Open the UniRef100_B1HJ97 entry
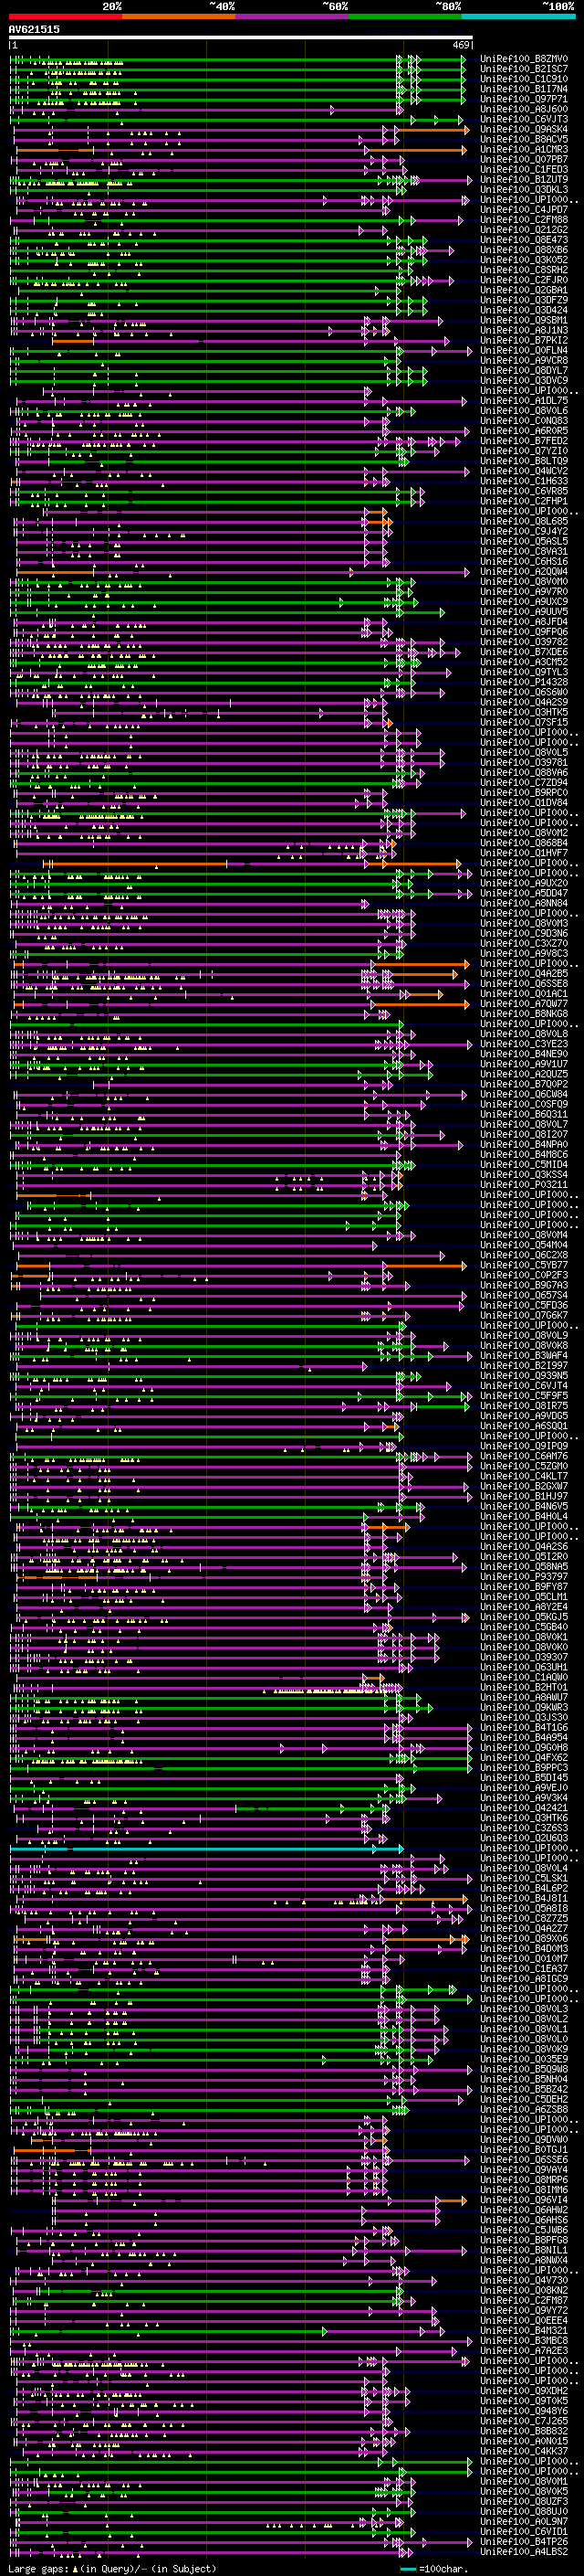584x2576 pixels. 523,1496
